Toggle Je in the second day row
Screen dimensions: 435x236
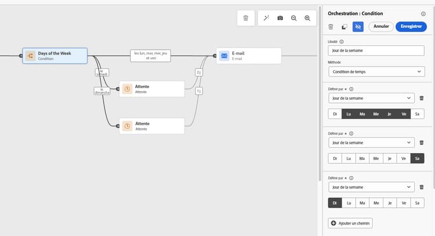tap(390, 158)
